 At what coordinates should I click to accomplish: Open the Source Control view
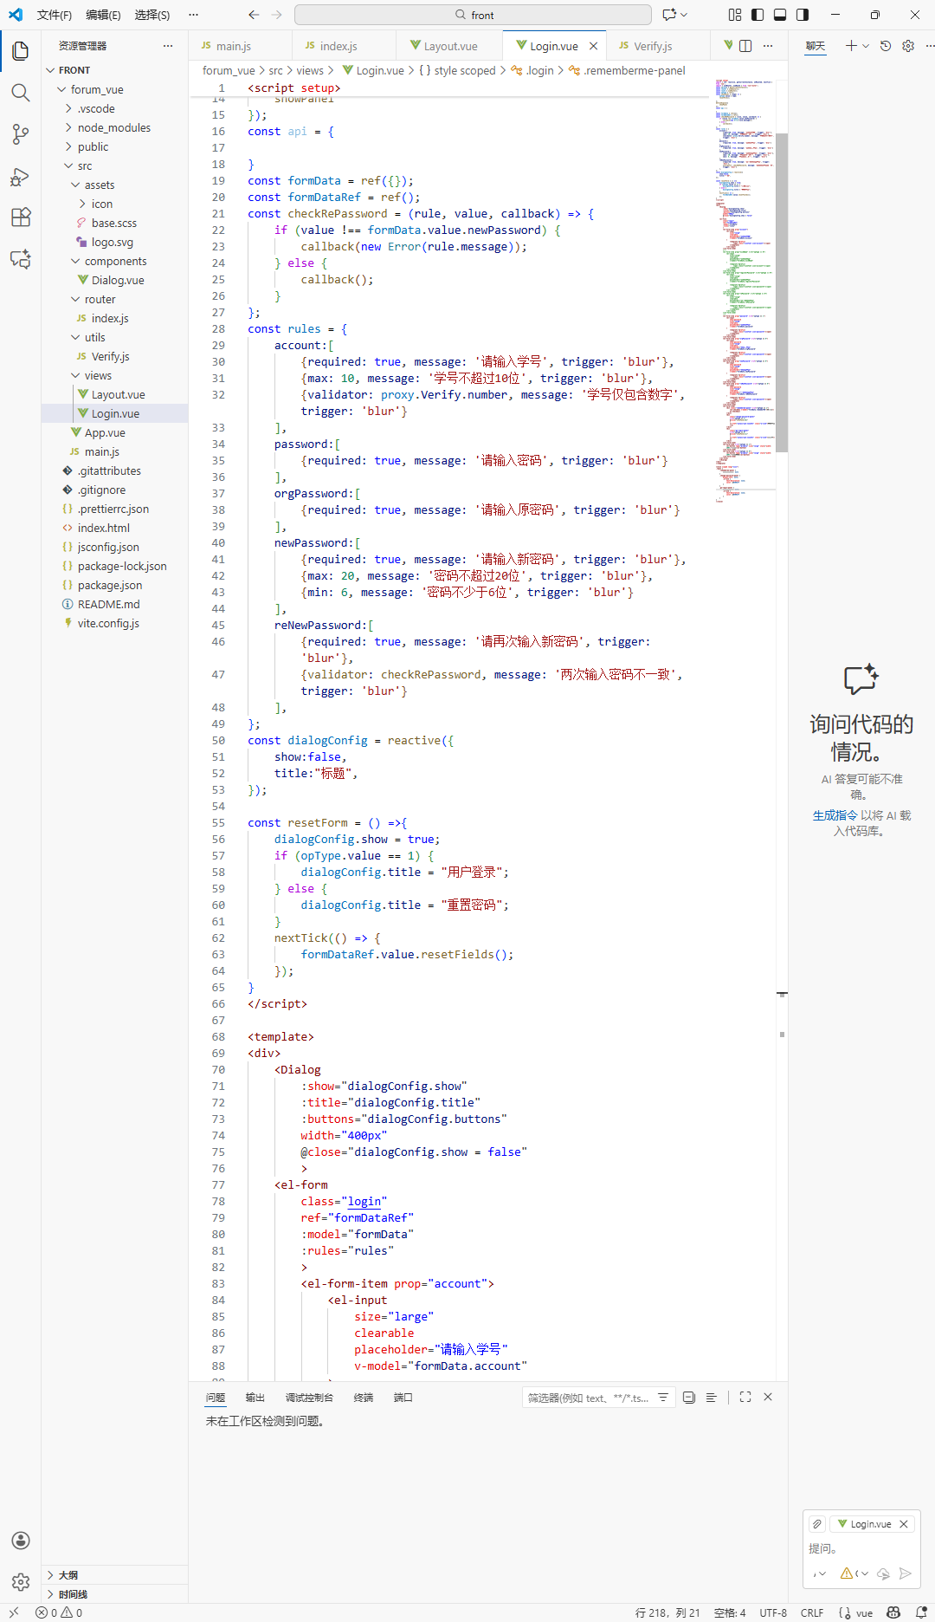[21, 134]
